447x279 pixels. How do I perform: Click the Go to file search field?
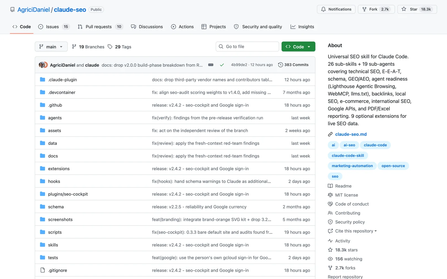pos(247,47)
